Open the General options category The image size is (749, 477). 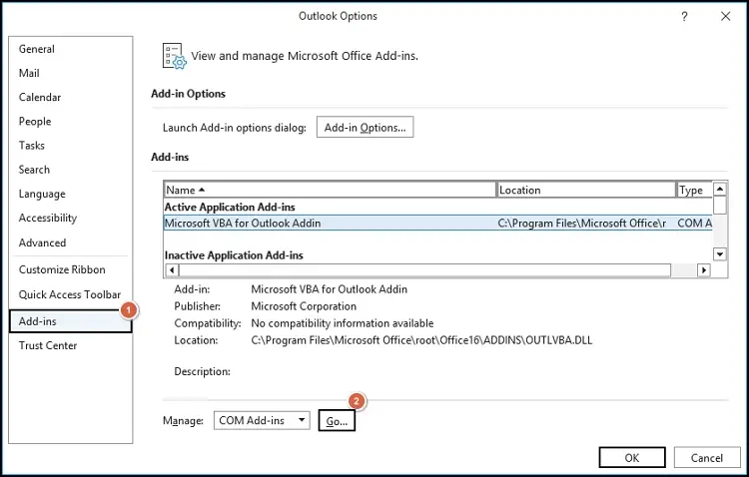(37, 49)
